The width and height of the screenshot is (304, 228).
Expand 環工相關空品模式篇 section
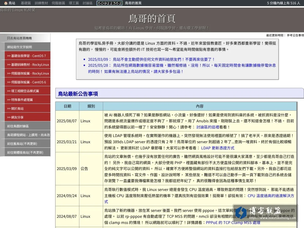tap(27, 91)
